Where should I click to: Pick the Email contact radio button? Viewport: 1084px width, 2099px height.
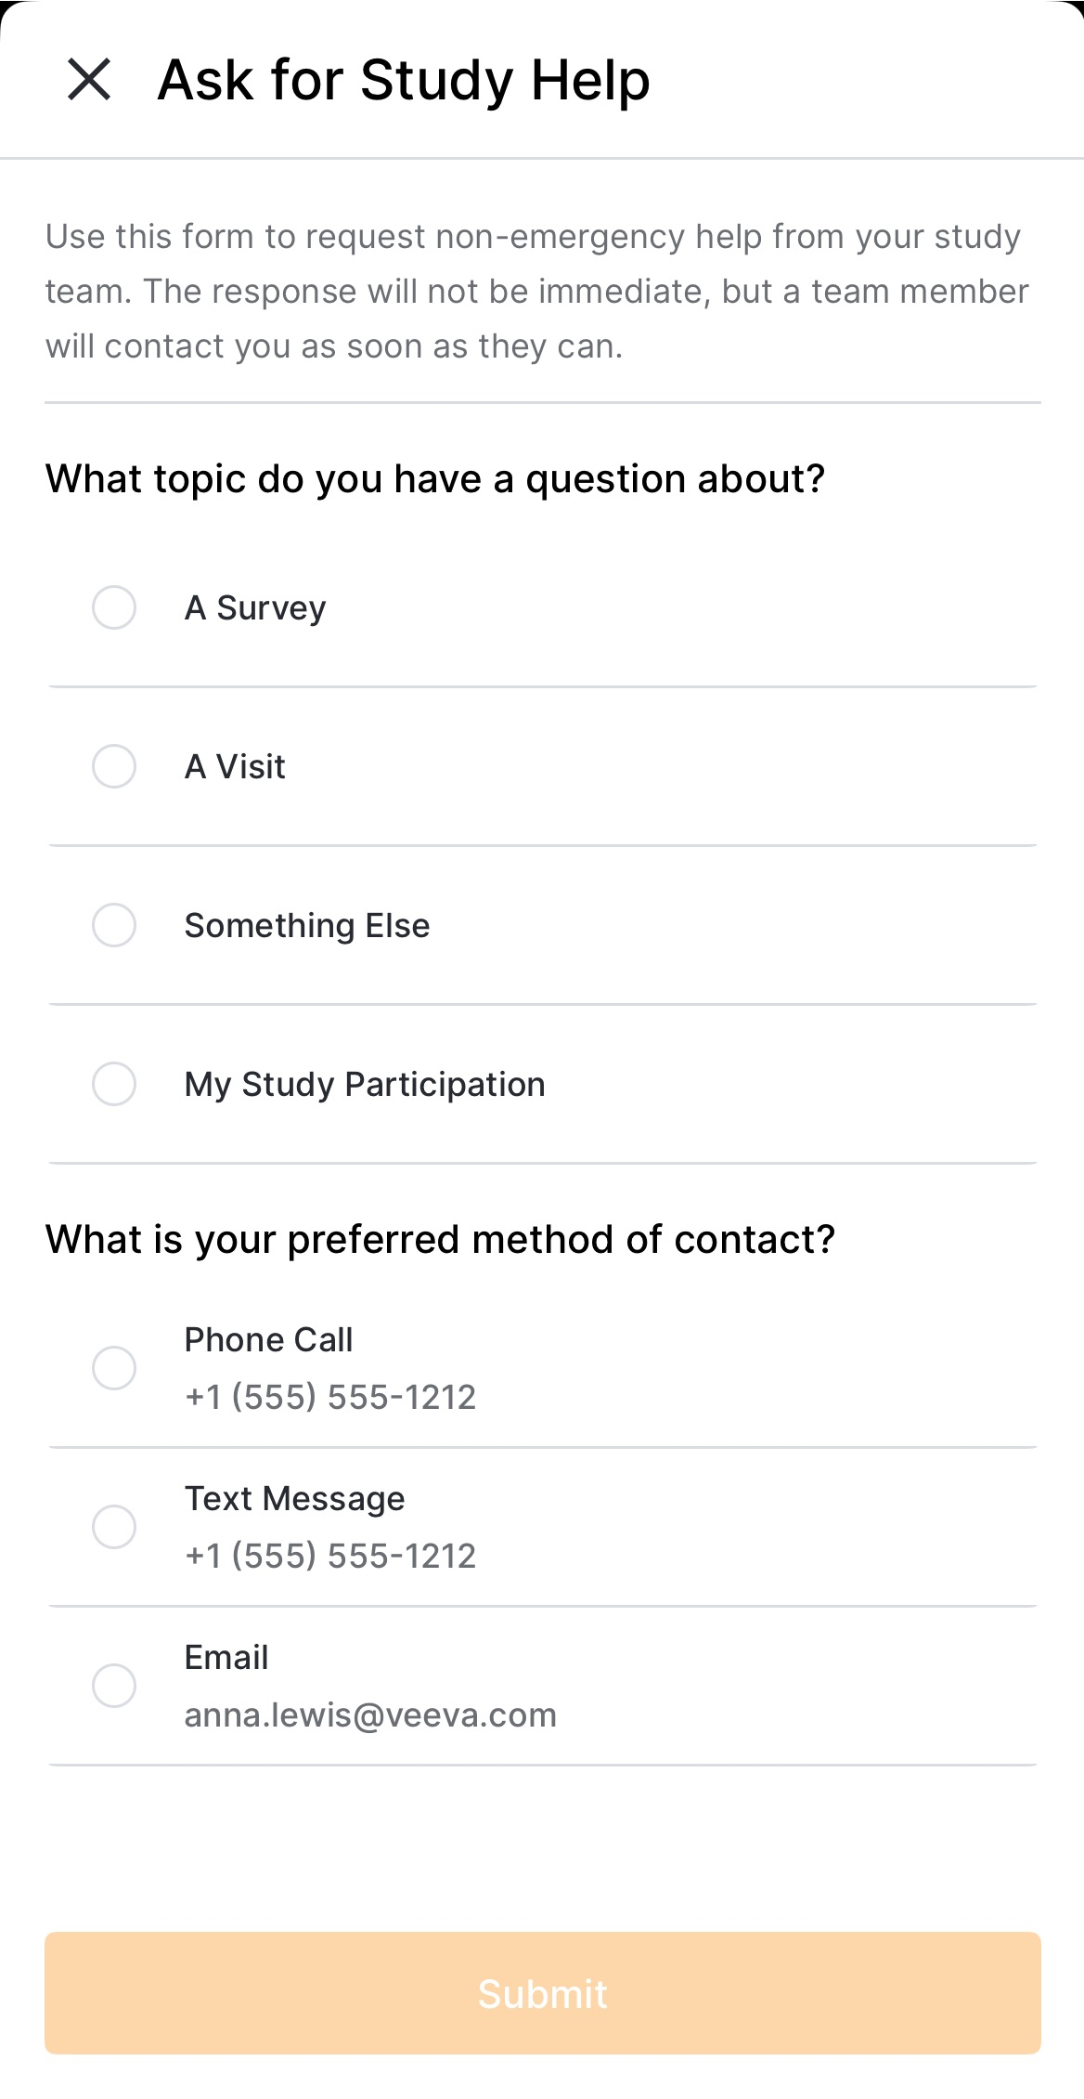coord(114,1686)
